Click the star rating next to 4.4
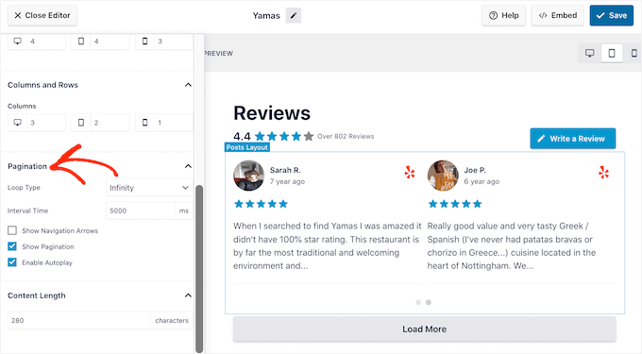 (x=284, y=136)
